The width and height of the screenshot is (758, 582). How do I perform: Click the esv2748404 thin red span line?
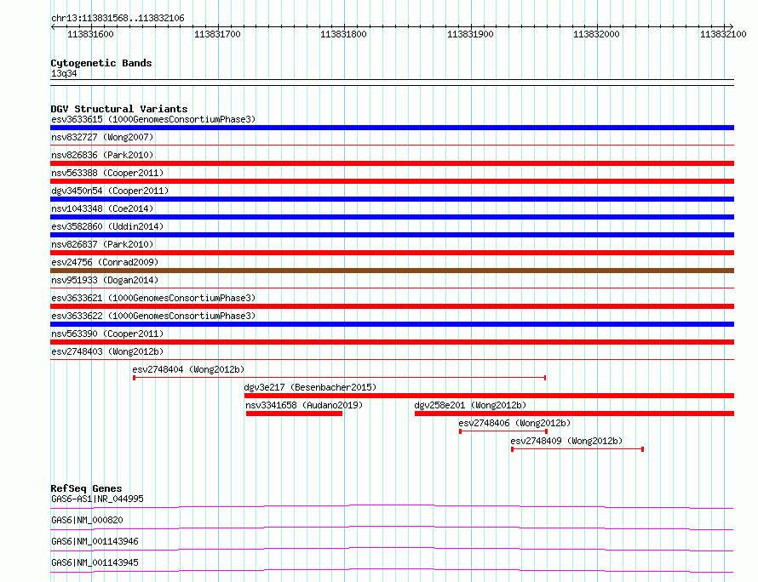coord(339,378)
